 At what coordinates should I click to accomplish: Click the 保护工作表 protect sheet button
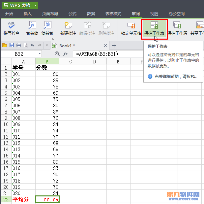coord(154,29)
